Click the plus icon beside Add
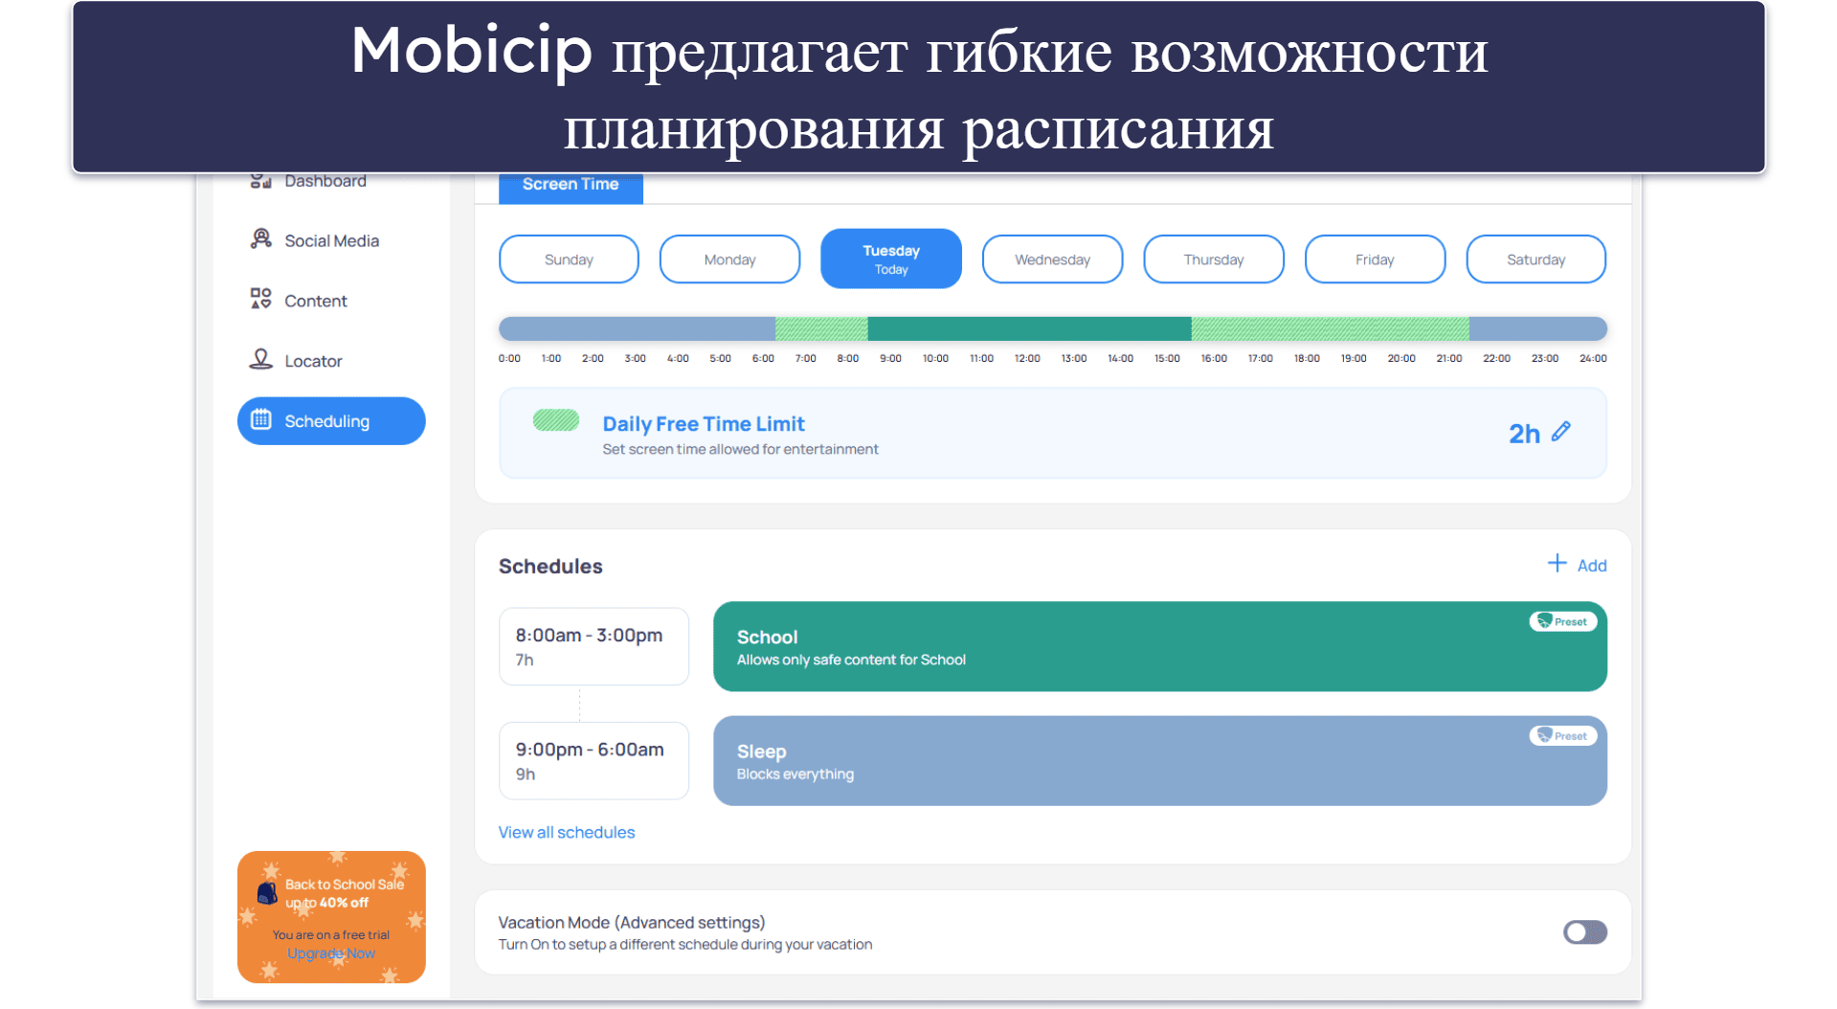Viewport: 1837px width, 1009px height. 1557,564
